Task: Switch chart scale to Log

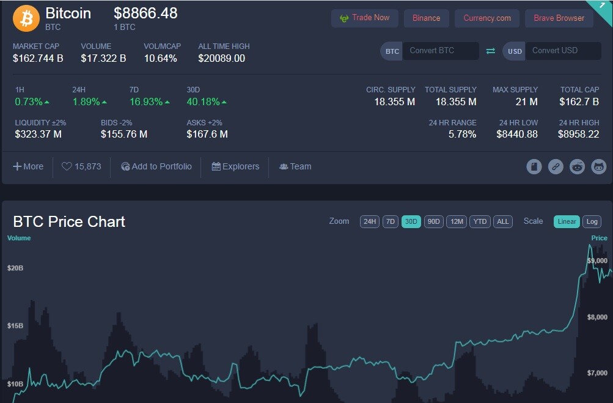Action: tap(592, 221)
